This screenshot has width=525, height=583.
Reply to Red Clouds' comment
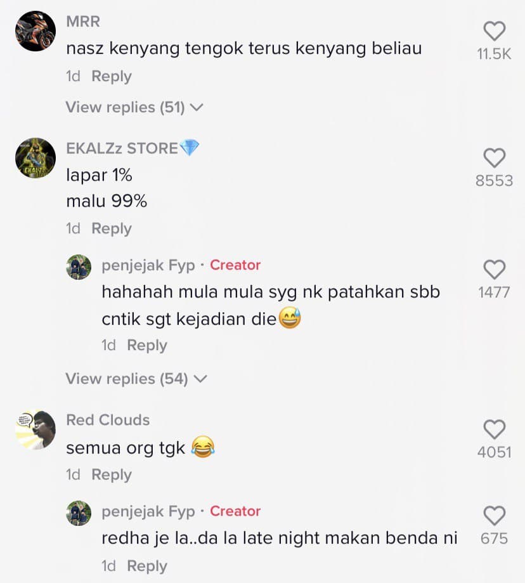tap(112, 475)
